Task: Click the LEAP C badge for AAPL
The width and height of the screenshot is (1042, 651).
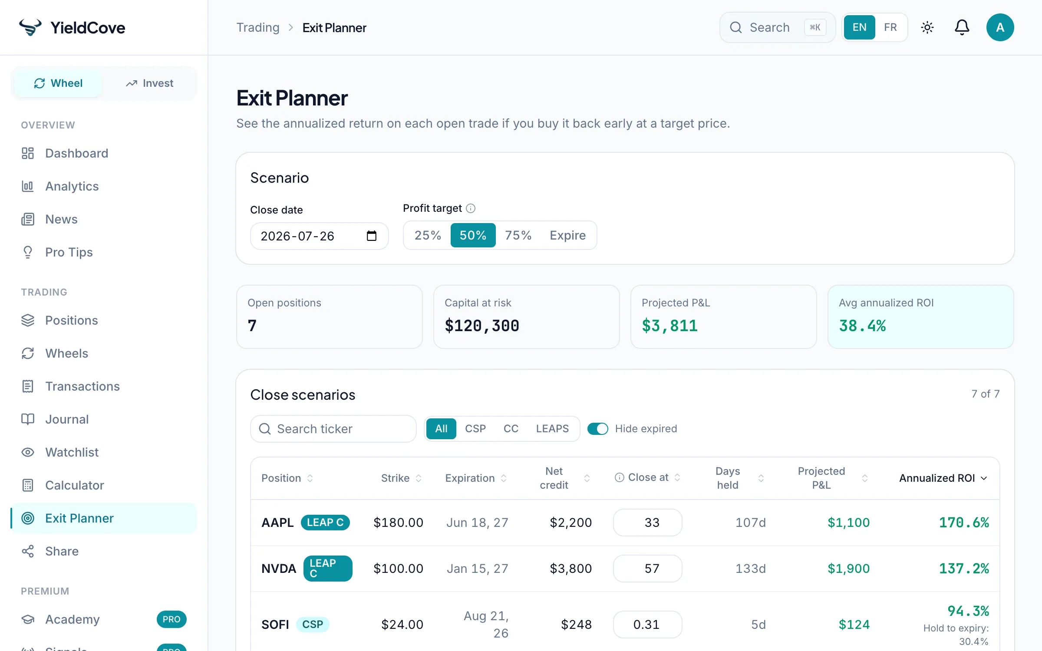Action: pyautogui.click(x=325, y=523)
